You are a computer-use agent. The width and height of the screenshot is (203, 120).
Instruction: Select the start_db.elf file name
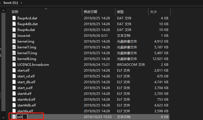click(26, 82)
